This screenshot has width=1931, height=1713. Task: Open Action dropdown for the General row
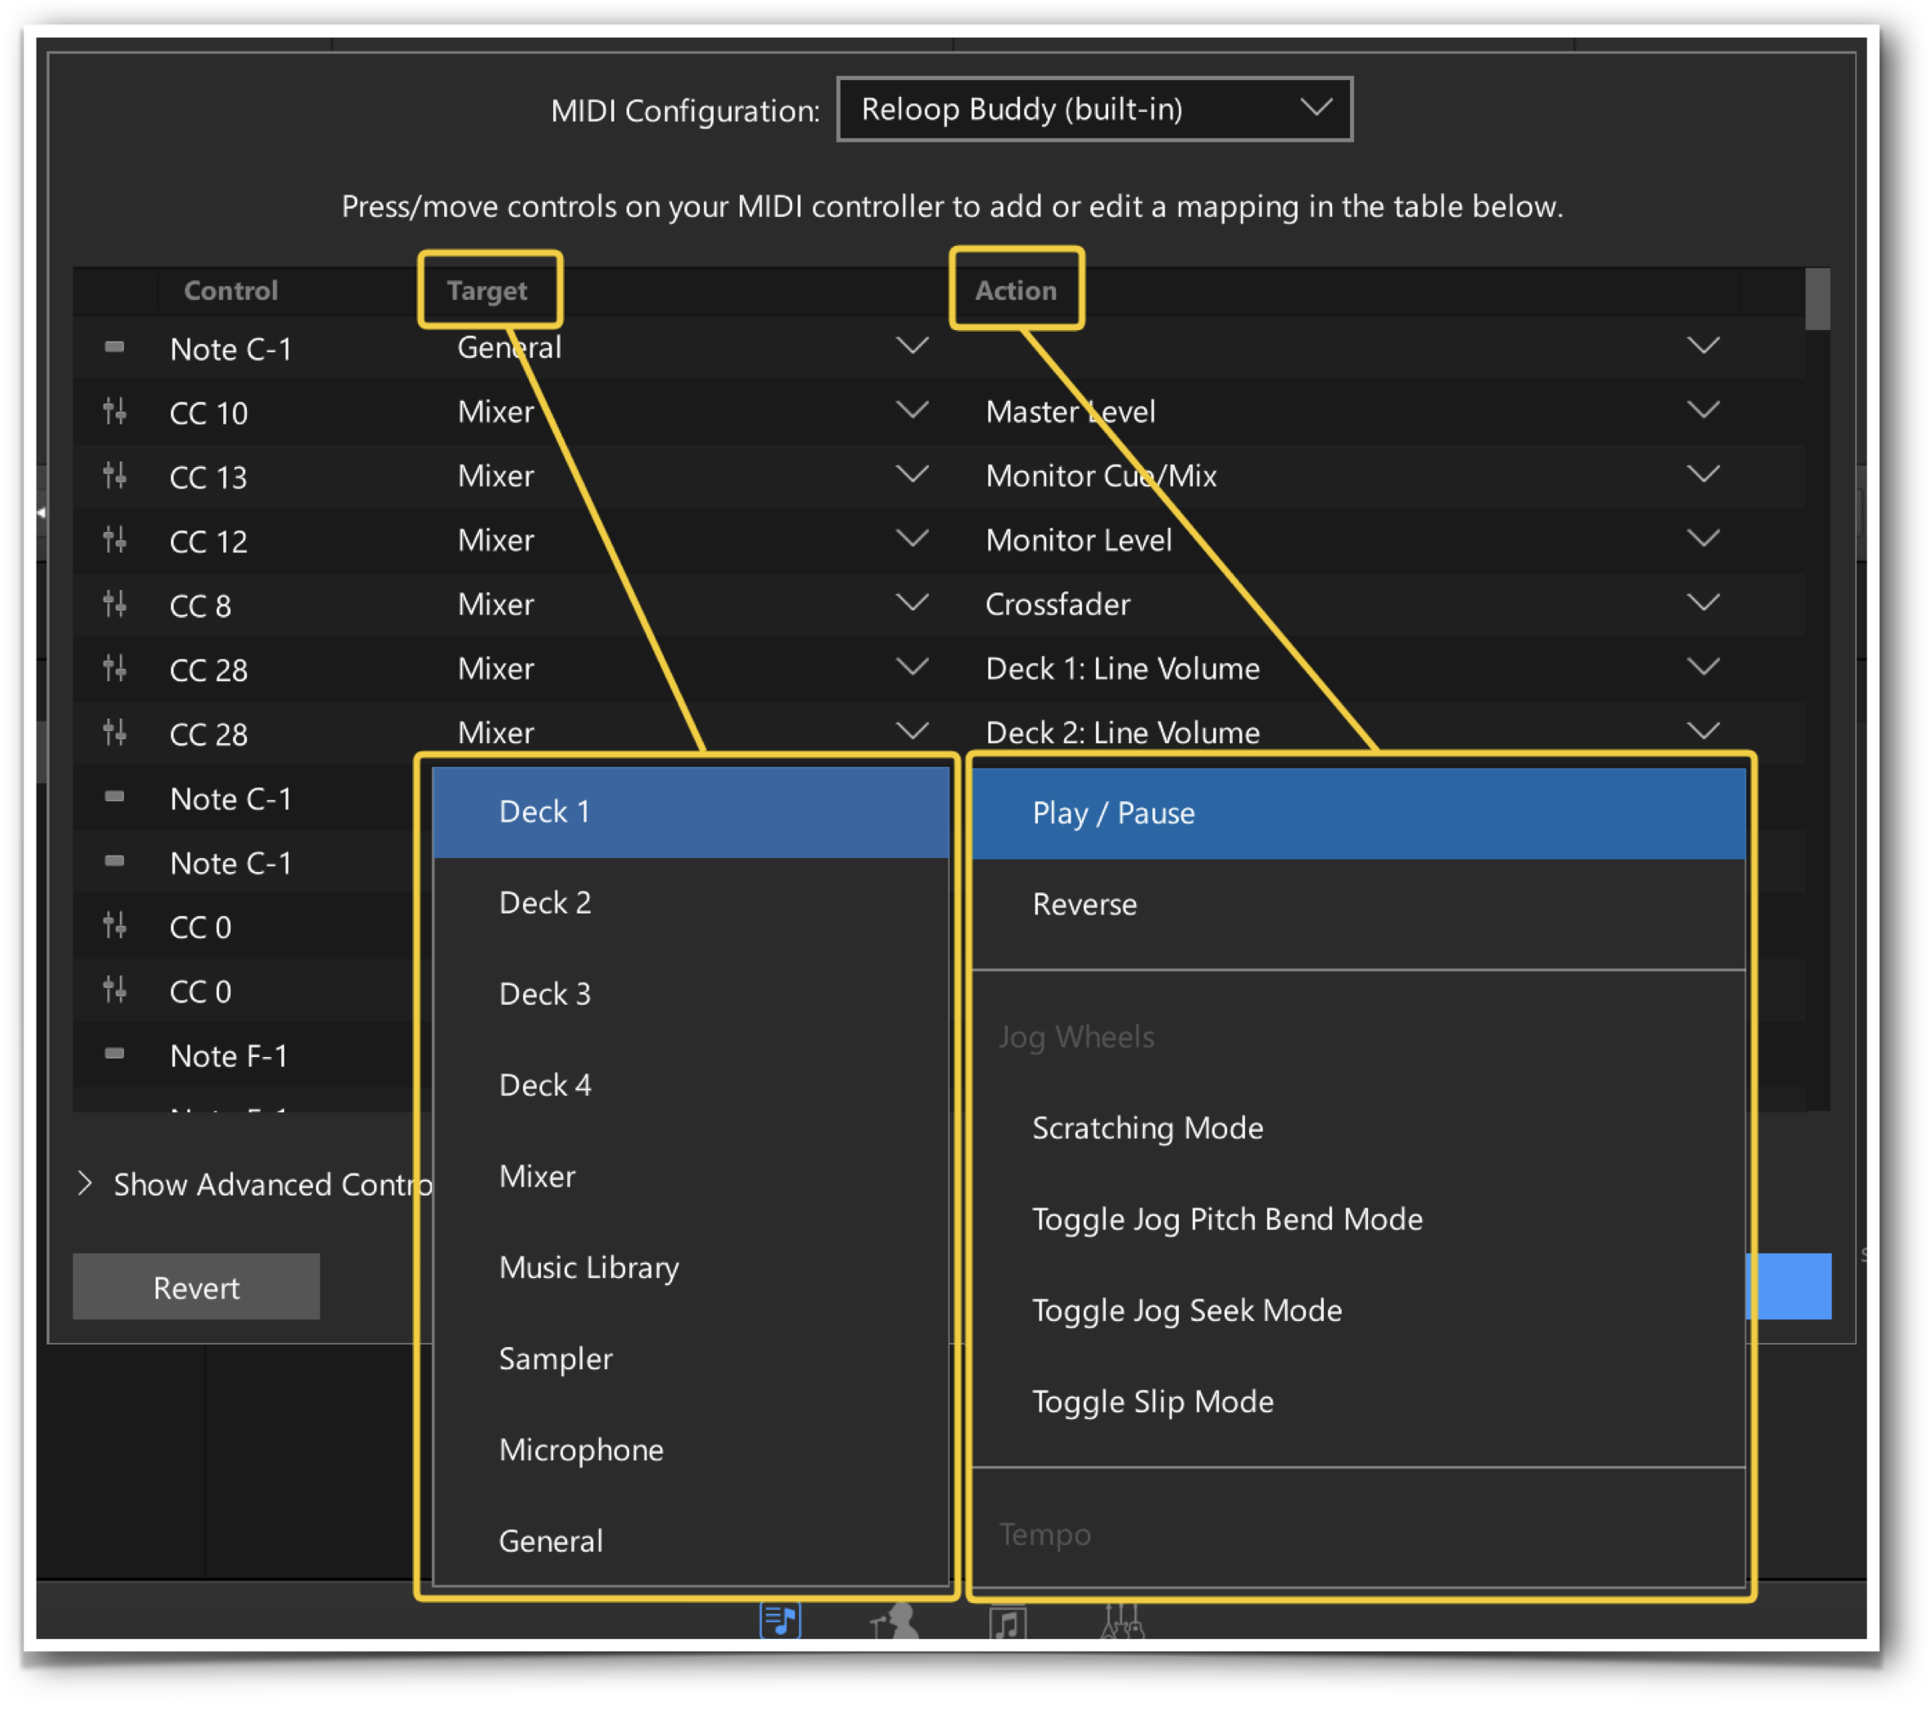pyautogui.click(x=1704, y=346)
